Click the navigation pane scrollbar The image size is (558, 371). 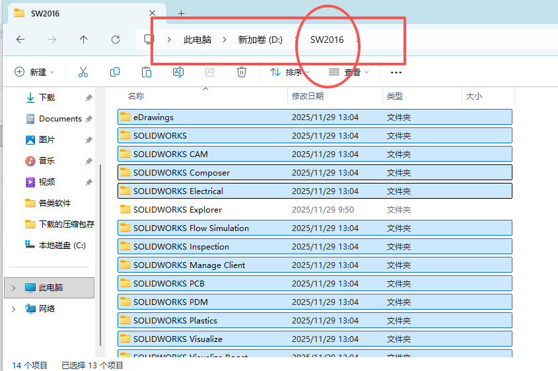(x=100, y=254)
